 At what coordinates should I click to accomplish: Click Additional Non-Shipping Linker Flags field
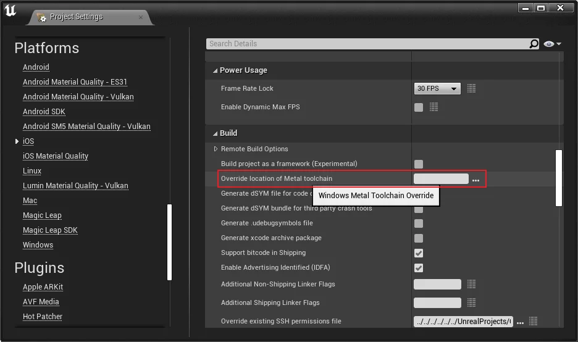pos(437,284)
